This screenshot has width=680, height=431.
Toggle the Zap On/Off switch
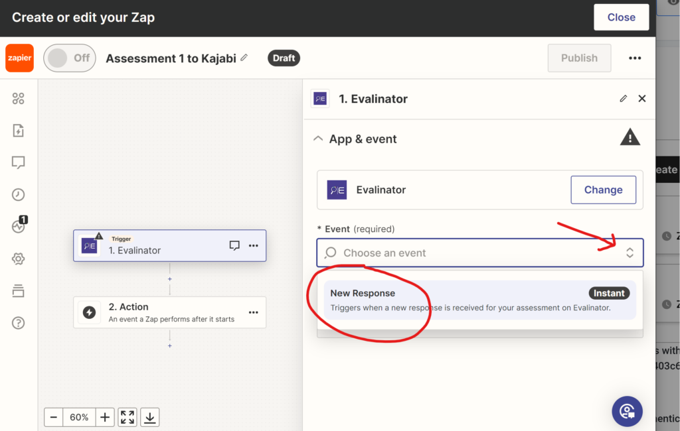point(69,58)
